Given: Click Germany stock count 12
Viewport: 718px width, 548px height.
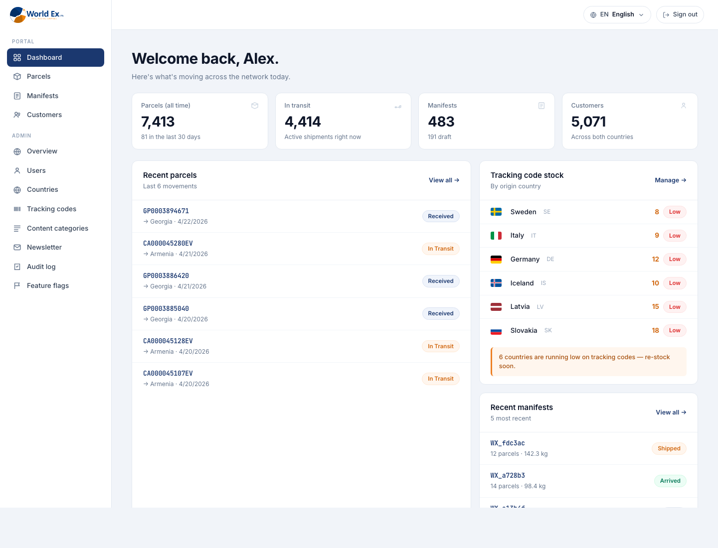Looking at the screenshot, I should pyautogui.click(x=656, y=259).
